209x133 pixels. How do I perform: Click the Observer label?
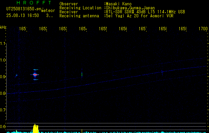click(69, 4)
